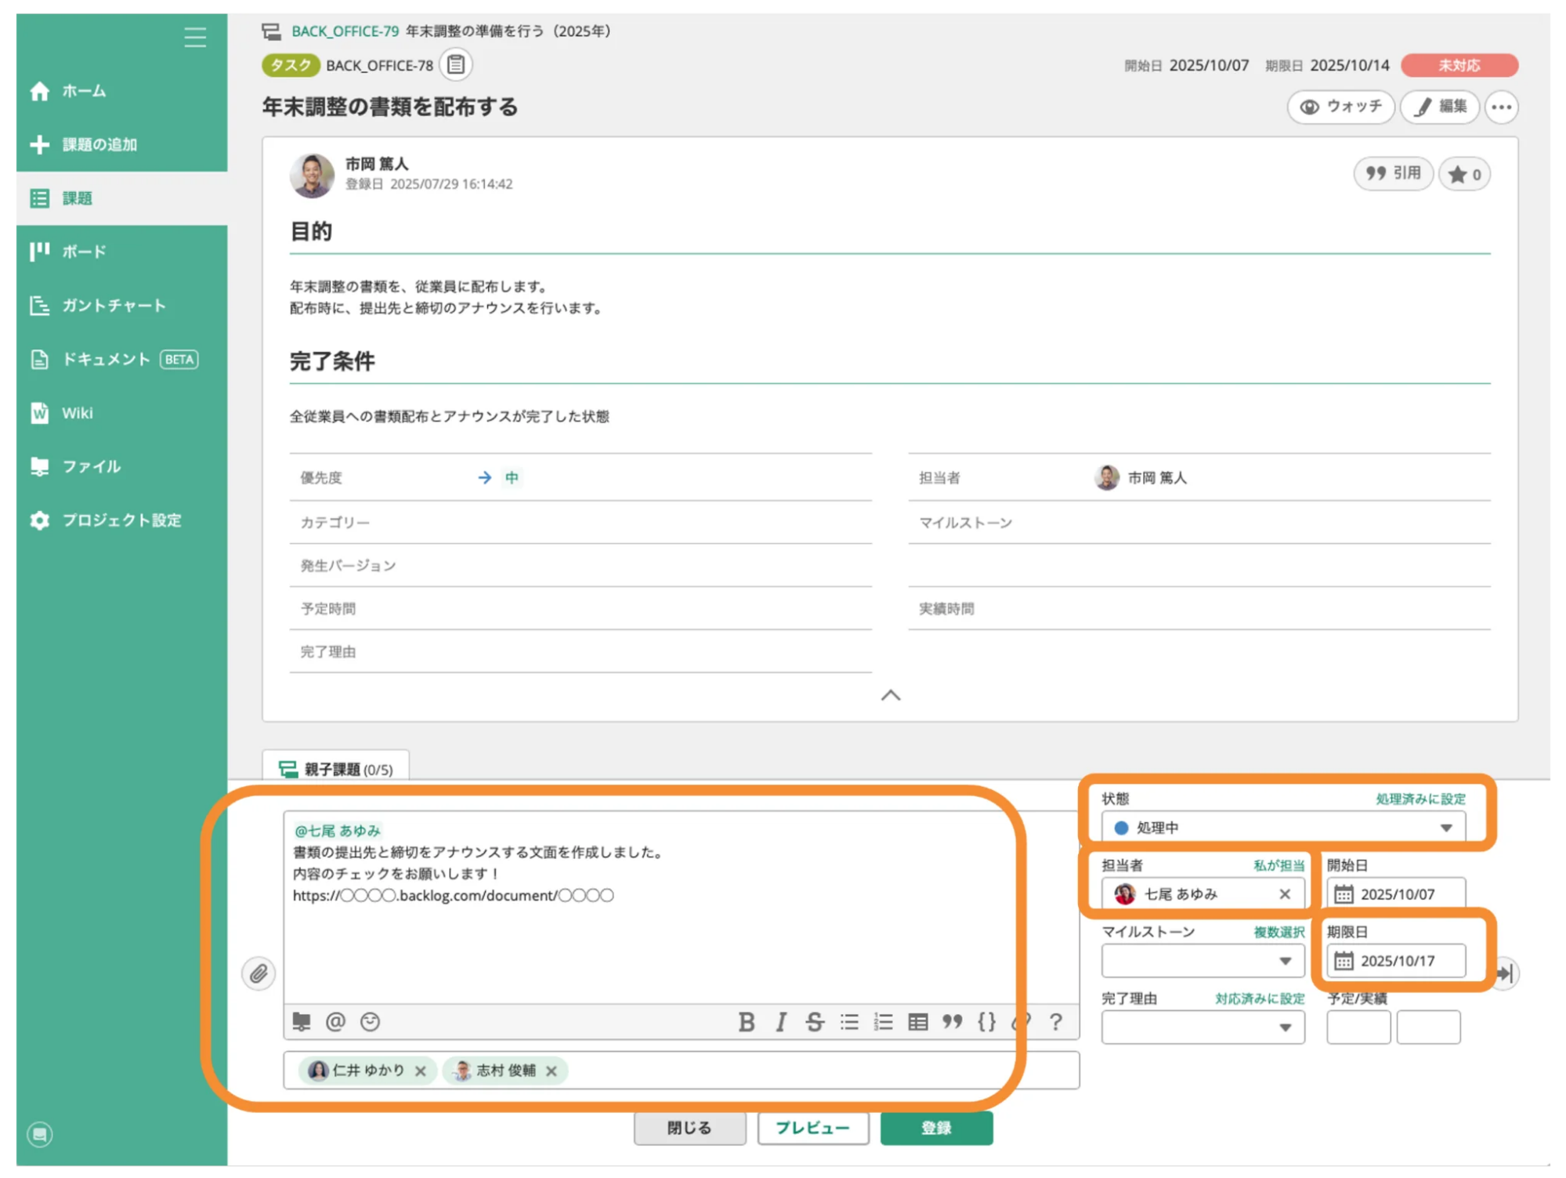Image resolution: width=1566 pixels, height=1178 pixels.
Task: Open the 期限日 date field 2025/10/17
Action: tap(1395, 960)
